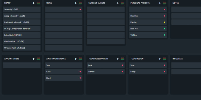Screen dimensions: 201x100
Task: Add a card to OWES list
Action: [x=76, y=3]
